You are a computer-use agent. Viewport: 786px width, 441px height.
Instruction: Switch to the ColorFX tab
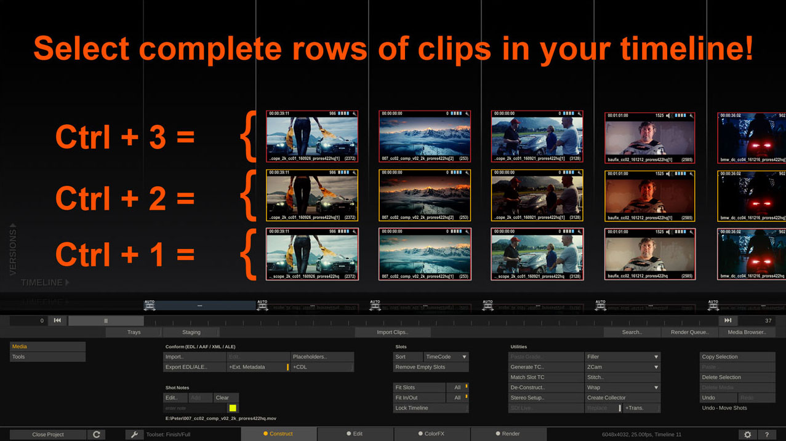coord(433,434)
